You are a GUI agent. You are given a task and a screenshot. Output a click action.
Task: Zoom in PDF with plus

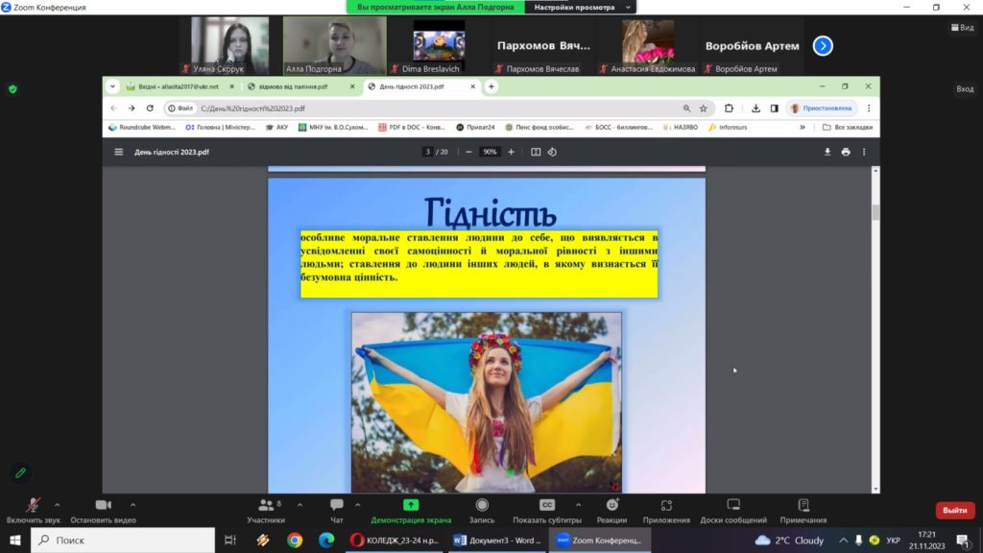511,152
